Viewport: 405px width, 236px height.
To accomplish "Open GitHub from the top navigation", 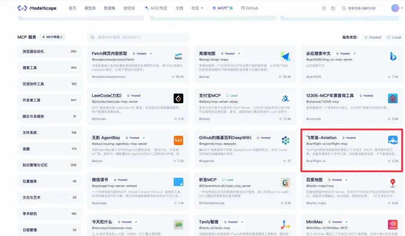I will [x=250, y=7].
